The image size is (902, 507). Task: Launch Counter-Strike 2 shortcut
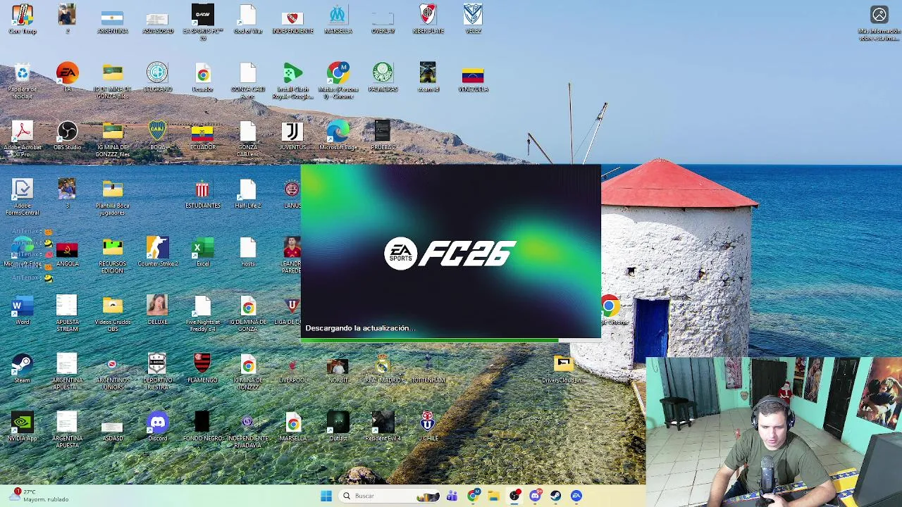click(x=157, y=252)
